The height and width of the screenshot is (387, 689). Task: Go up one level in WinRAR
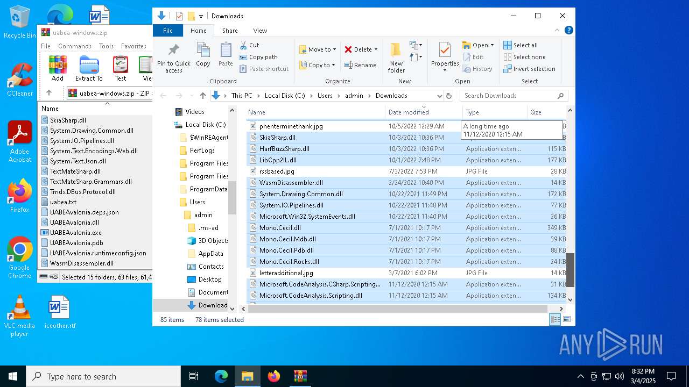coord(49,93)
